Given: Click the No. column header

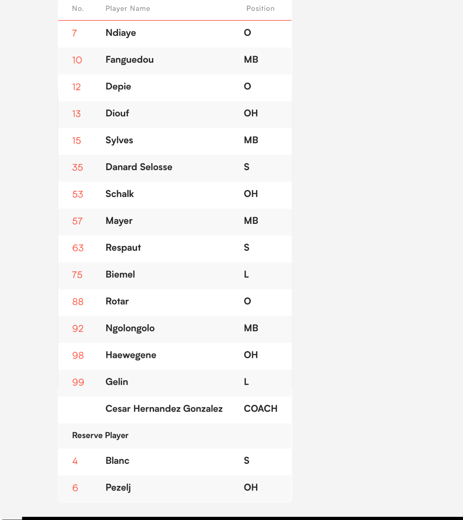Looking at the screenshot, I should pos(78,8).
